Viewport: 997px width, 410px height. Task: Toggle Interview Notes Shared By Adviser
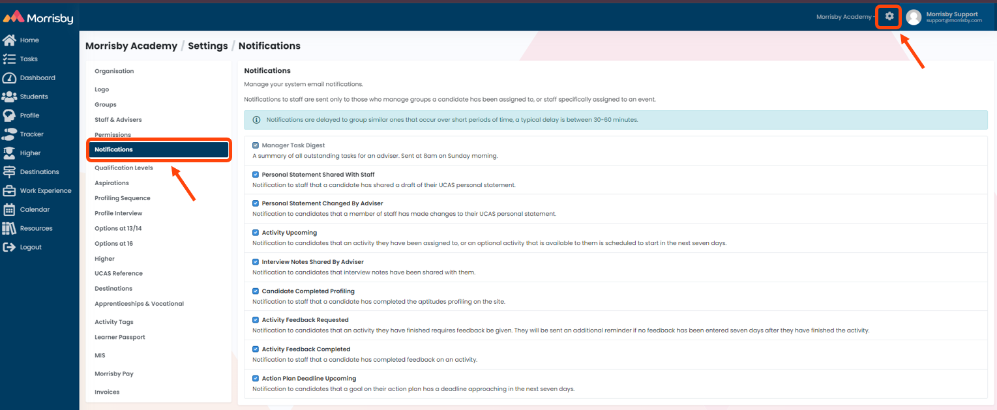pyautogui.click(x=256, y=262)
